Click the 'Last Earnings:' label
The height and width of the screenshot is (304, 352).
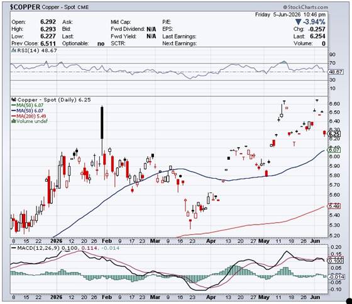pos(179,37)
